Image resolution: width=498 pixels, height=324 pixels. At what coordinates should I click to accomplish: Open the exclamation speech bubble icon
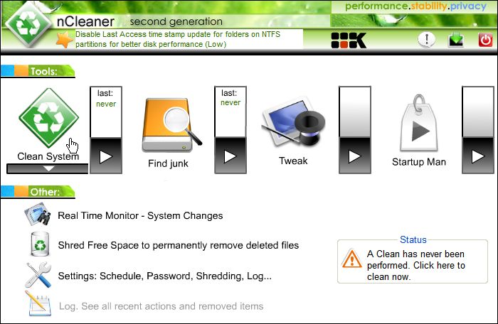pyautogui.click(x=427, y=40)
